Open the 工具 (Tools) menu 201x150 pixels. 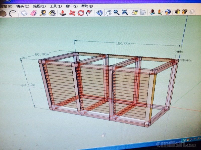[56, 6]
